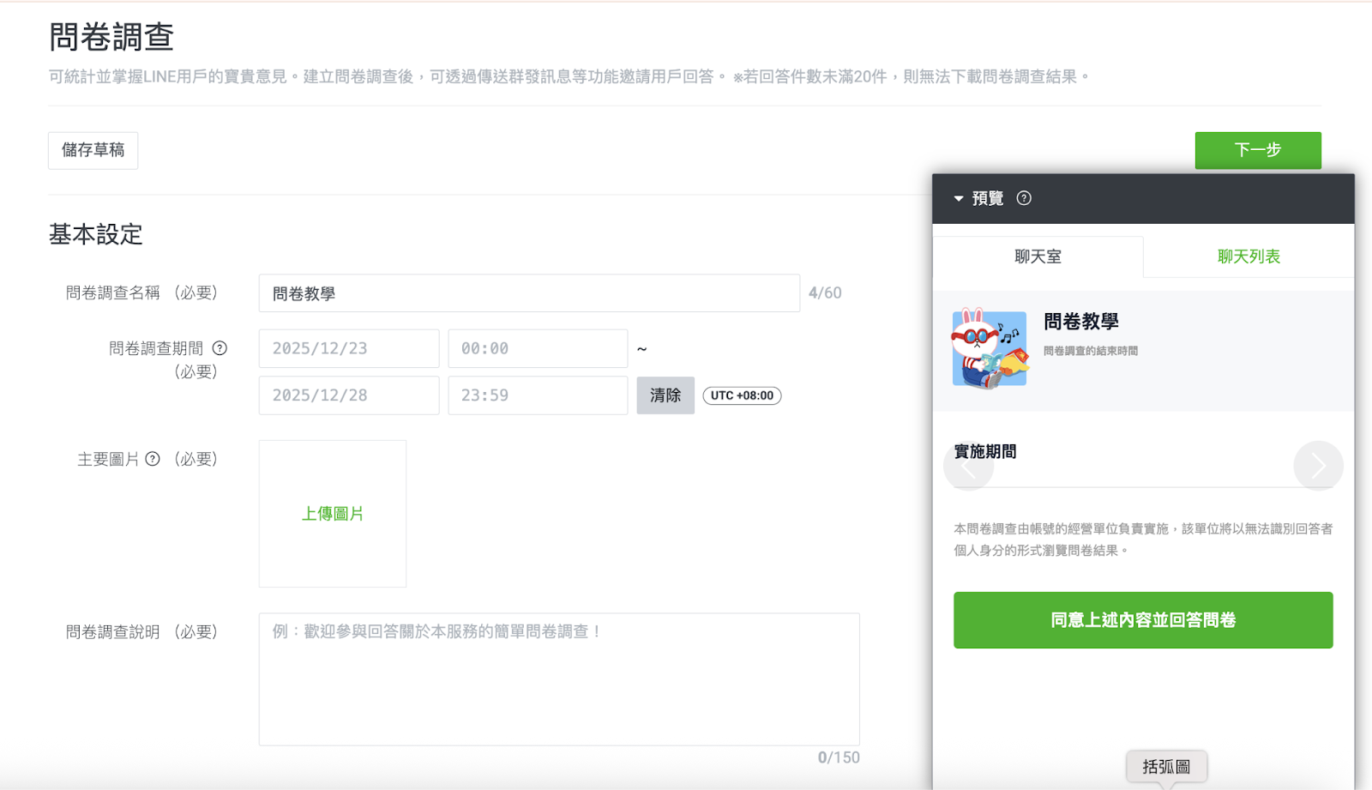1372x790 pixels.
Task: Click help icon next to 問卷調查期間
Action: [220, 348]
